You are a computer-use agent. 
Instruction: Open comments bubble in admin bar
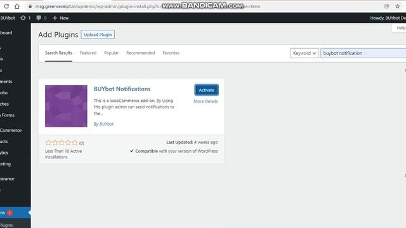coord(41,18)
